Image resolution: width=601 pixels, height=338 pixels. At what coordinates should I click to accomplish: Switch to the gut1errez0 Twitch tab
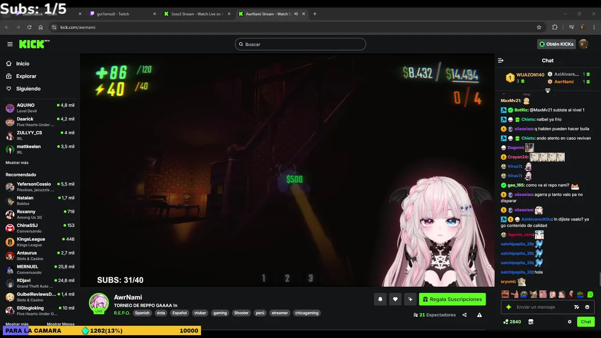[122, 14]
